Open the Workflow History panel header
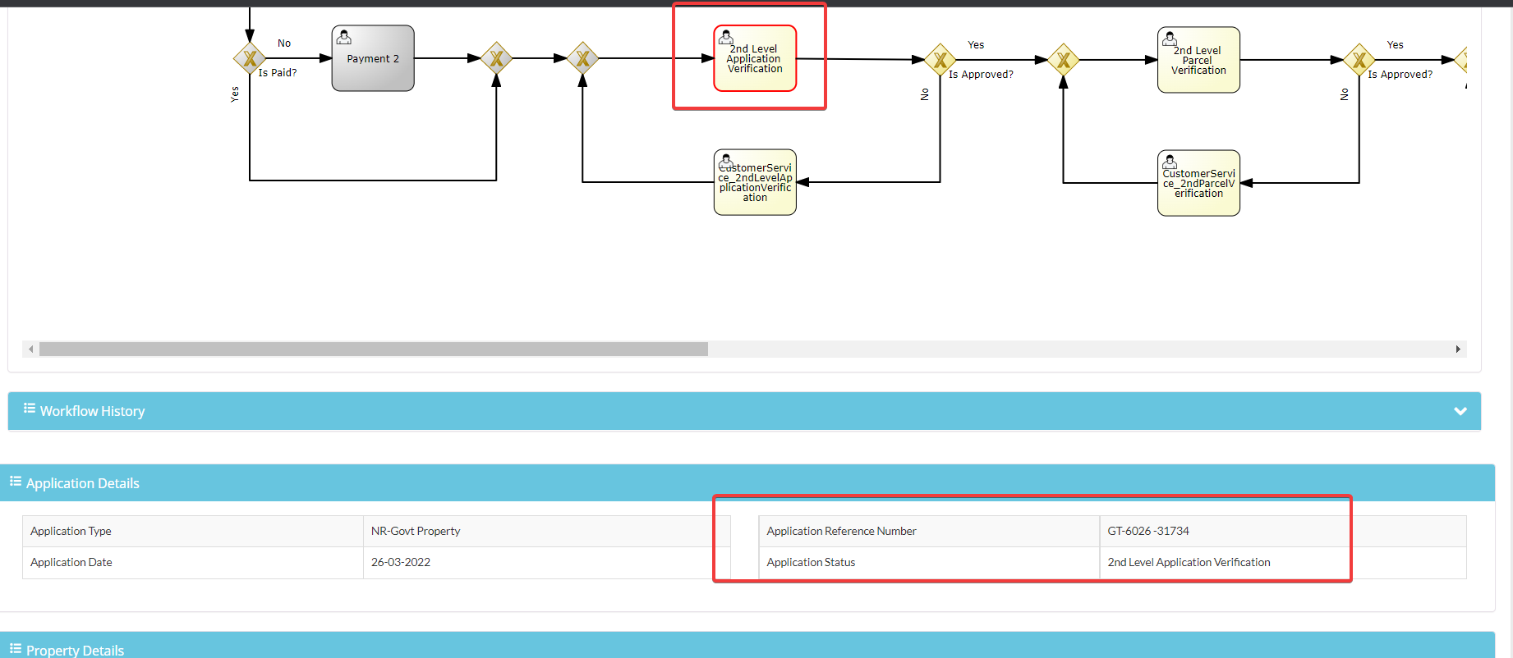 click(x=744, y=411)
